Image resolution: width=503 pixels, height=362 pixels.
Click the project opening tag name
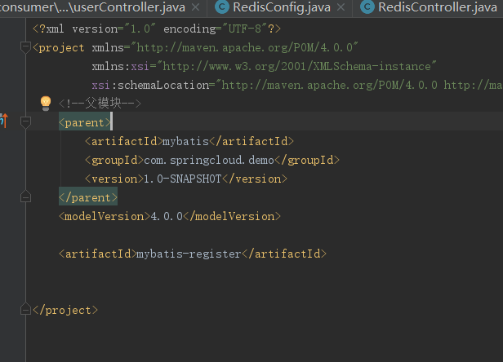[61, 48]
